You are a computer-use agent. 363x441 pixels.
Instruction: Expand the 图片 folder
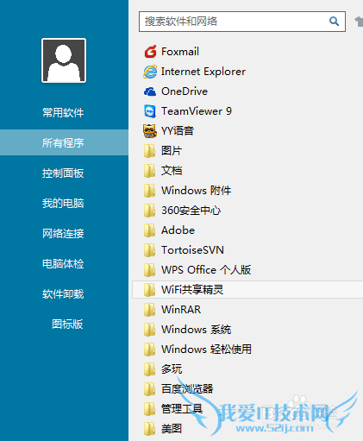(x=172, y=151)
